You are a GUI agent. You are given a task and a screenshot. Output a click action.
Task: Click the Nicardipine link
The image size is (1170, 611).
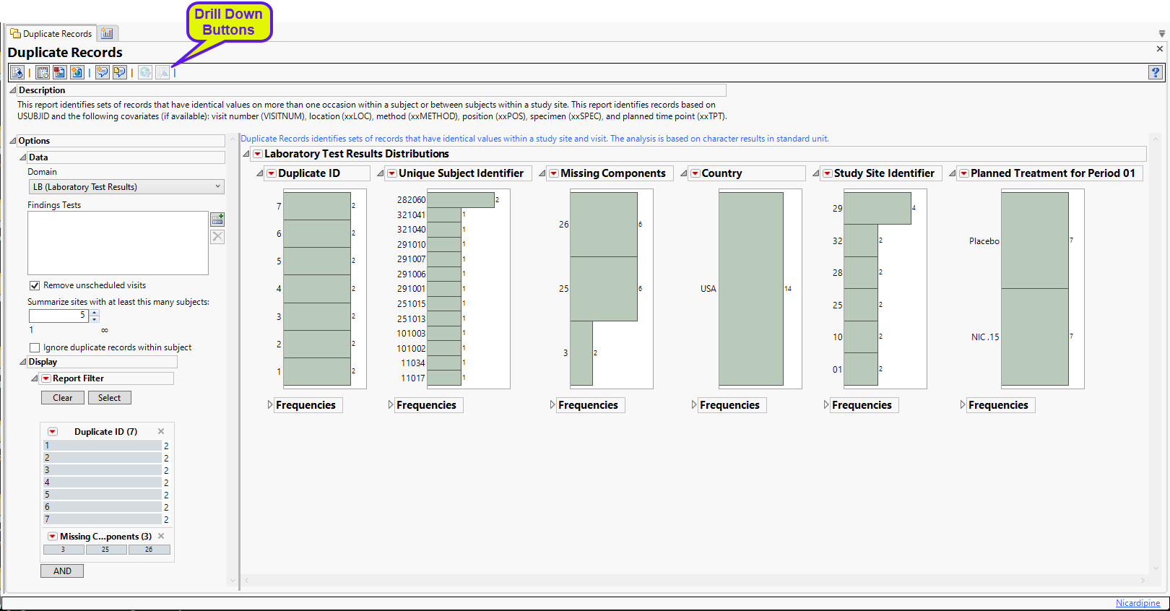tap(1137, 603)
